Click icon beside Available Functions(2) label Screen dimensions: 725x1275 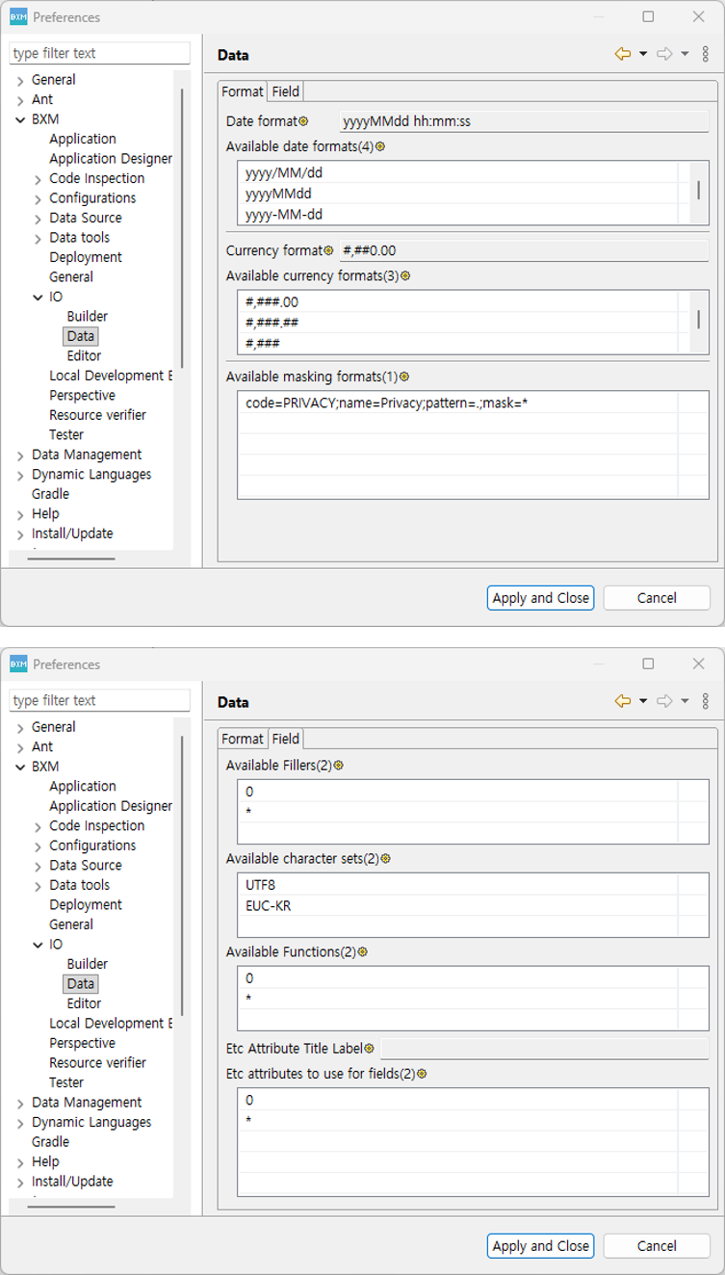point(362,952)
